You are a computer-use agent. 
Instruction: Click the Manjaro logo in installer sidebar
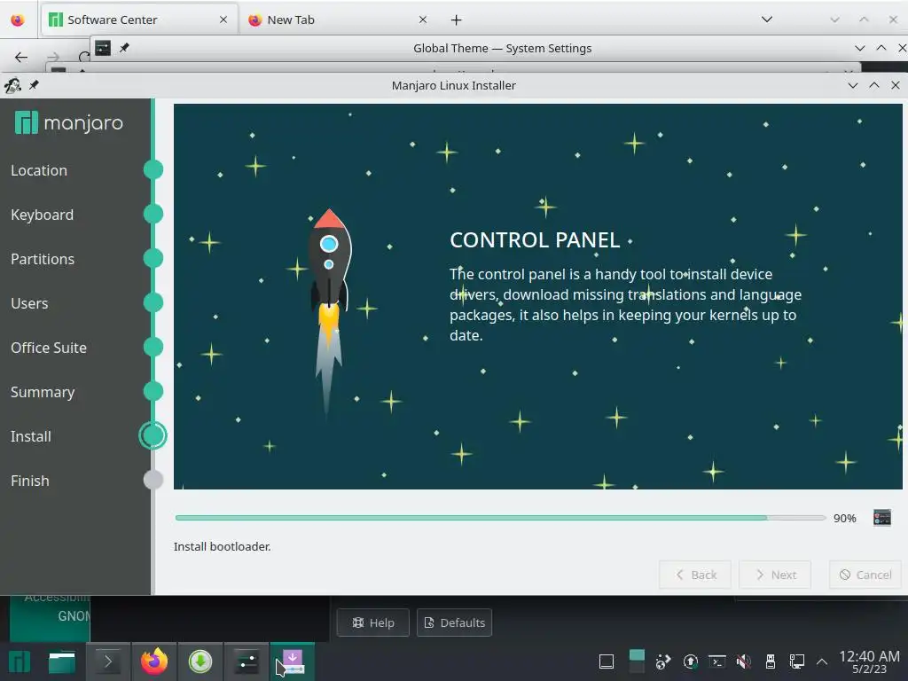[69, 122]
